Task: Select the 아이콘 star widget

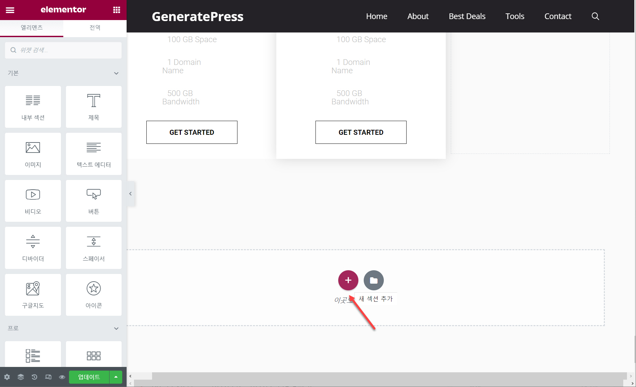Action: click(x=94, y=295)
